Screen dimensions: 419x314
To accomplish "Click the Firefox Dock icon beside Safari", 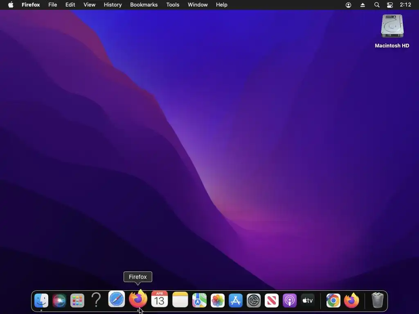I will (138, 298).
